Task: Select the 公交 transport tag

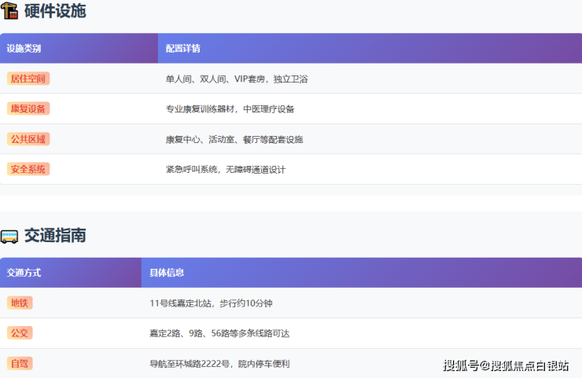Action: click(20, 333)
